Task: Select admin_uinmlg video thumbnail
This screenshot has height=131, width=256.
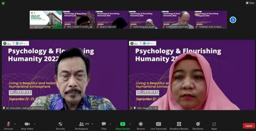Action: [46, 20]
